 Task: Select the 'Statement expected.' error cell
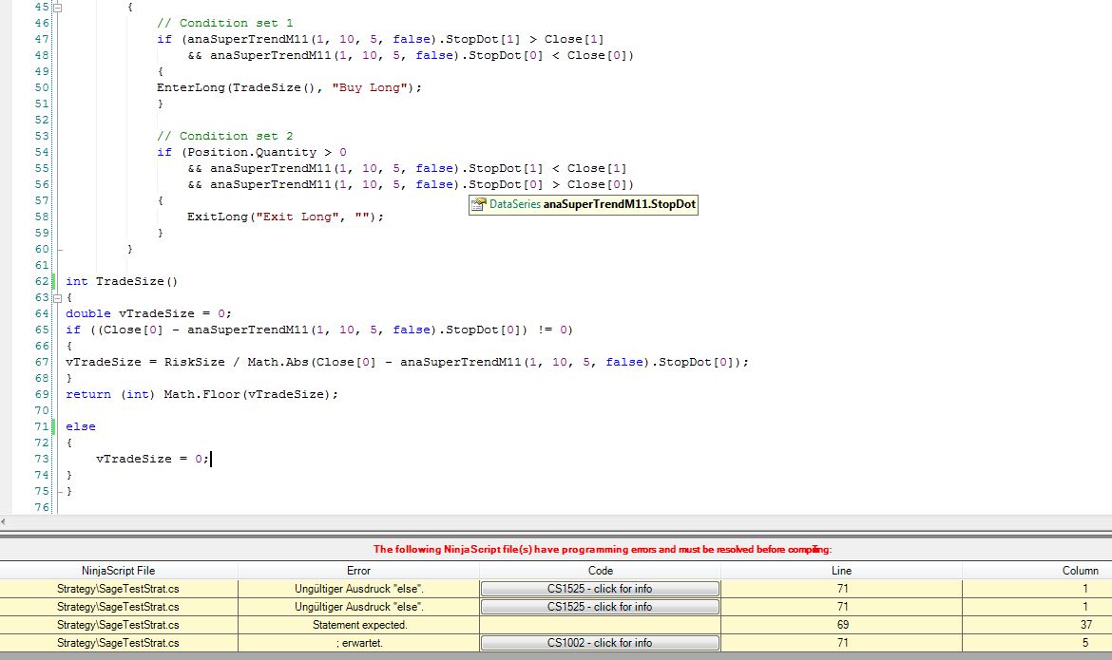(359, 625)
